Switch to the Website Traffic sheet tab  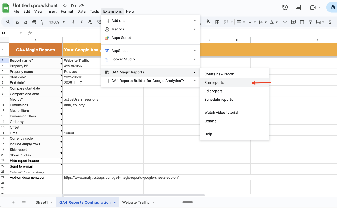[x=136, y=202]
